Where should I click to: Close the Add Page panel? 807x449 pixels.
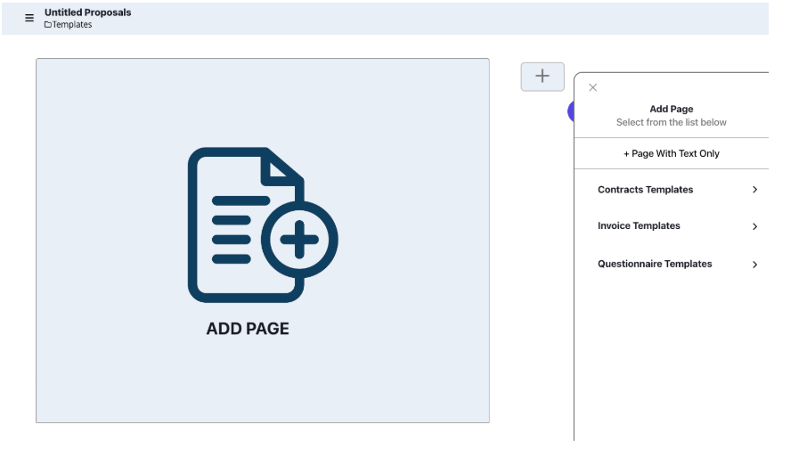593,87
